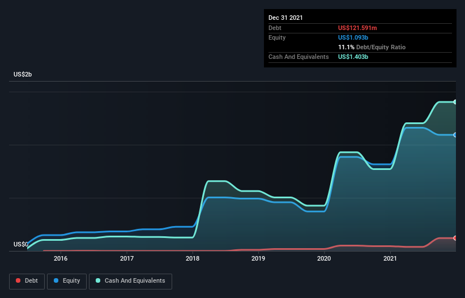Select the Equity line endpoint marker
Screen dimensions: 465x298
click(455, 135)
